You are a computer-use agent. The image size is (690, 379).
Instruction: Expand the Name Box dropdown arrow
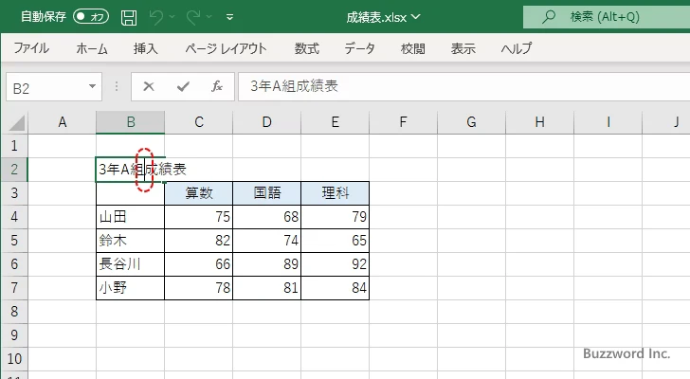point(93,86)
